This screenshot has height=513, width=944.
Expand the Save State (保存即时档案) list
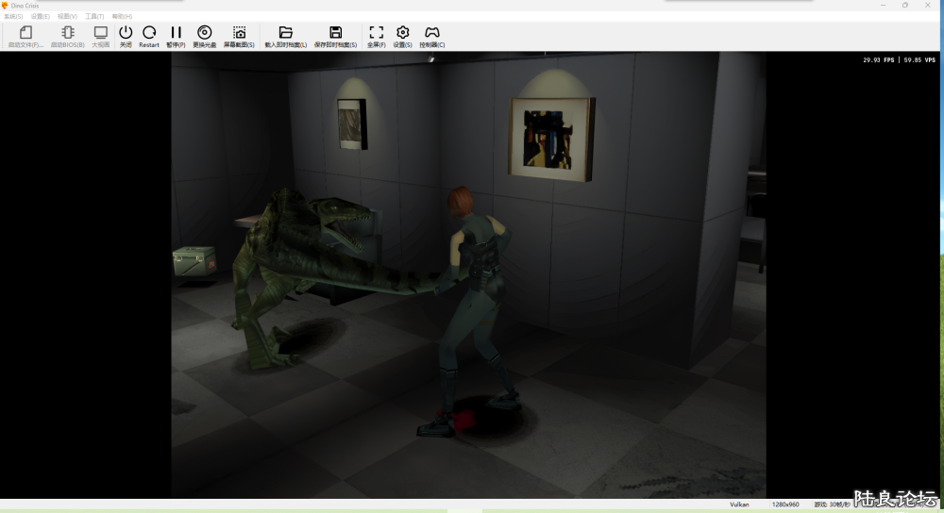click(335, 36)
